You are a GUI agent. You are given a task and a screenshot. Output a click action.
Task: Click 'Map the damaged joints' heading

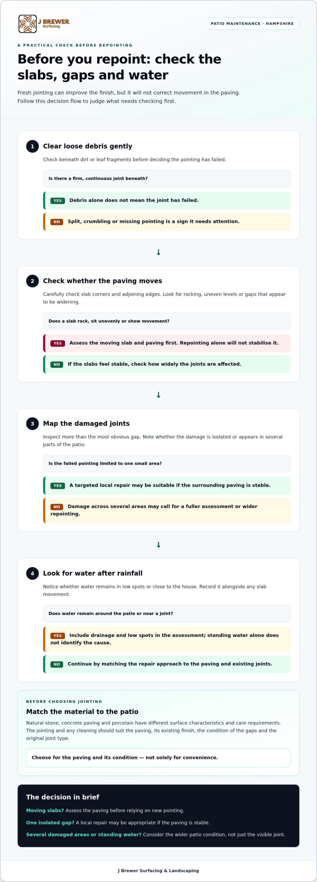click(86, 423)
